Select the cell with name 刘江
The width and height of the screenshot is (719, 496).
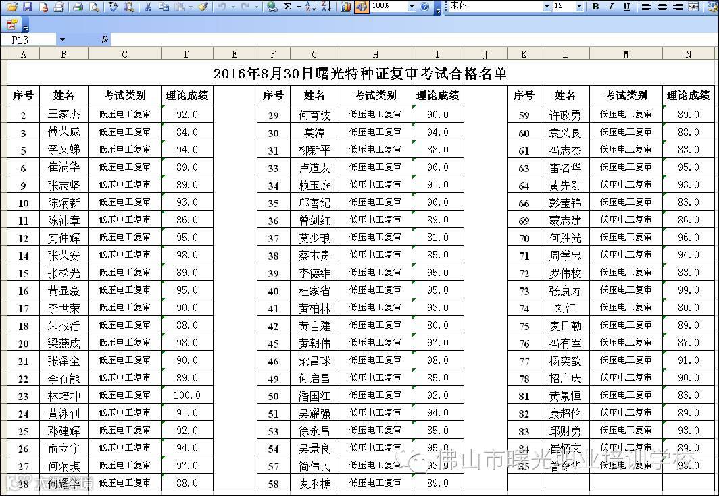pos(565,307)
